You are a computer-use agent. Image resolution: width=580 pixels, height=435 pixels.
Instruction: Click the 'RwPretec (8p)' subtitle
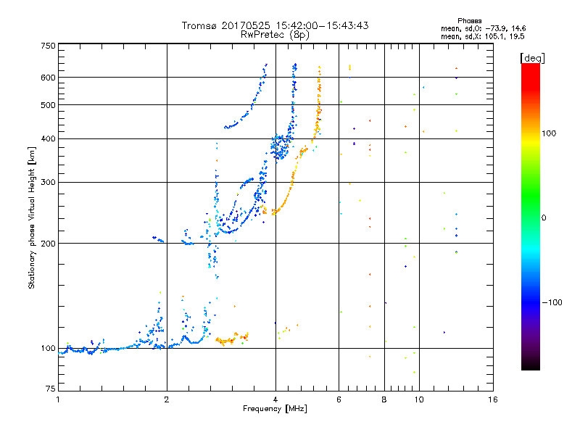click(x=275, y=35)
